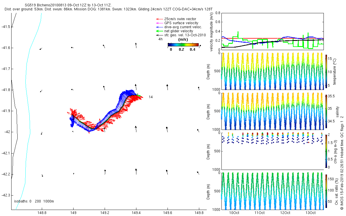Click the velocity magnitude (m/s) axis label
346x216 pixels.
pyautogui.click(x=212, y=32)
